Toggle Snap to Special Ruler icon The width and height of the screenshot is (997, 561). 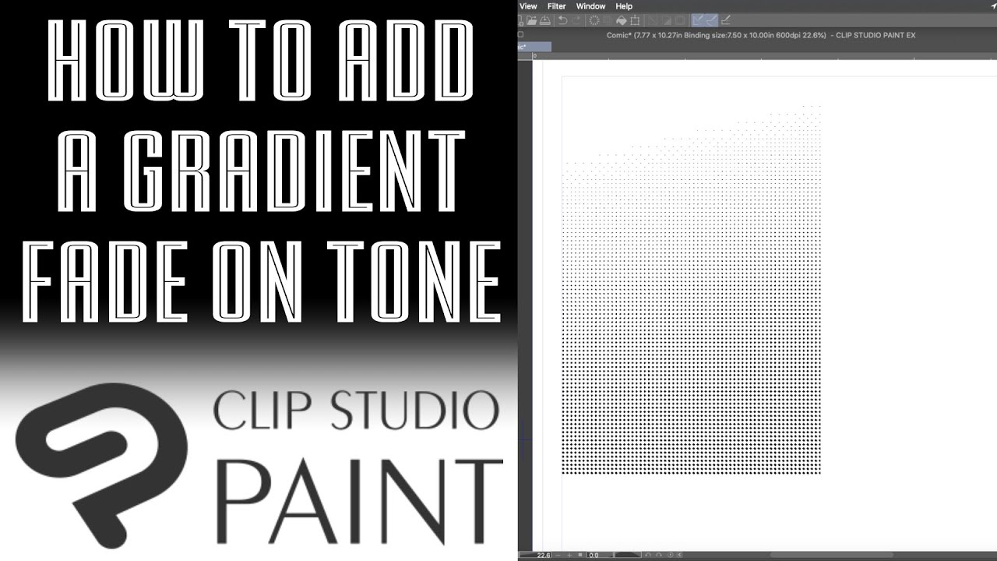click(712, 20)
